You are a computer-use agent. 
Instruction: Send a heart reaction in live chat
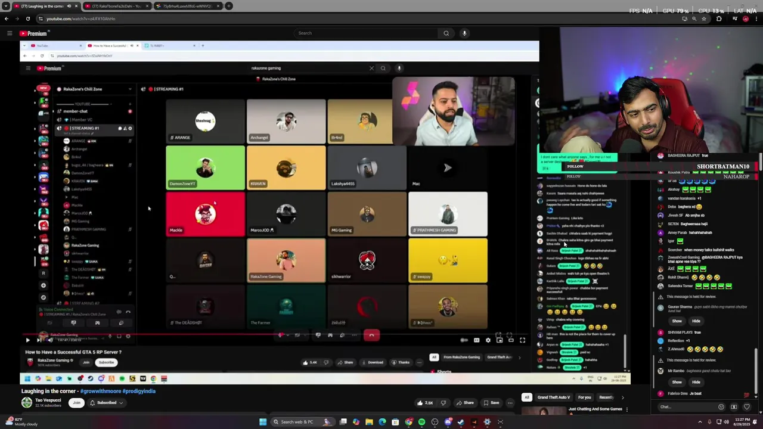746,407
